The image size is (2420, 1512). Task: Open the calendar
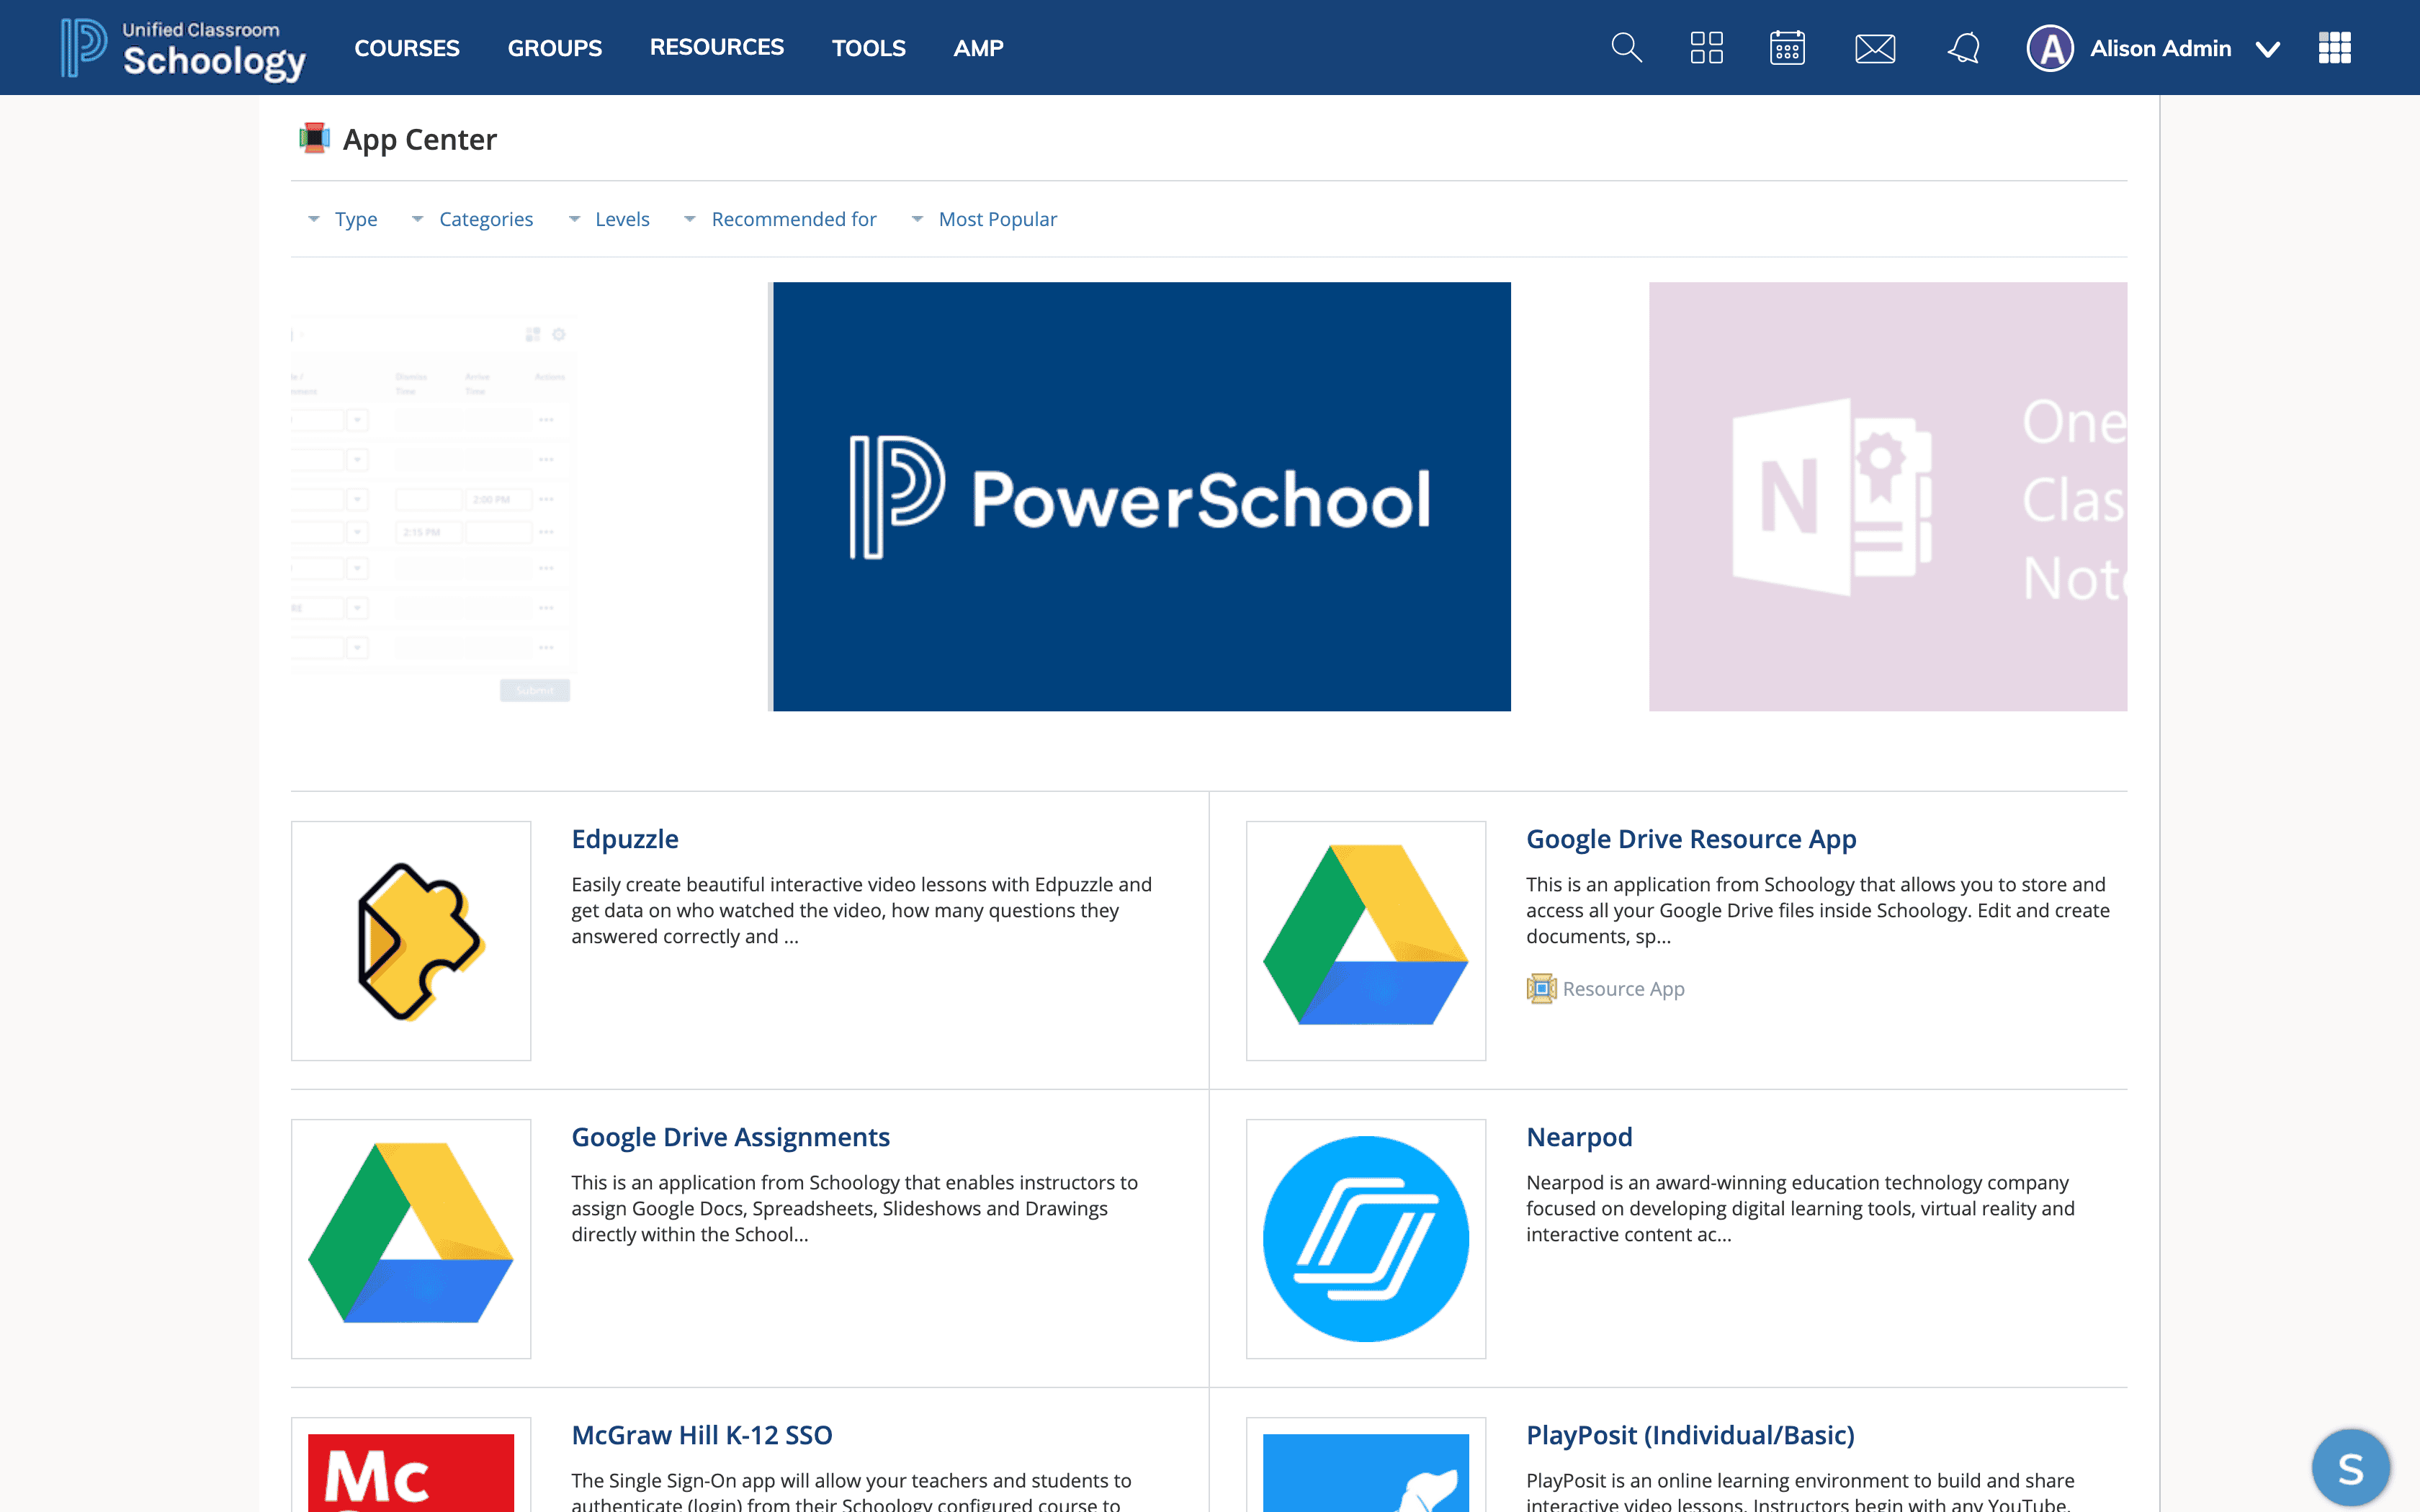[1786, 47]
